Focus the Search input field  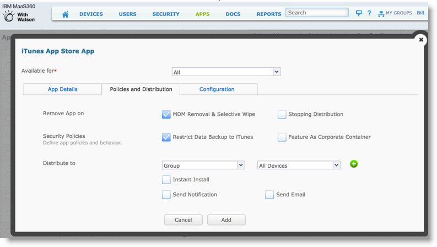tap(317, 13)
